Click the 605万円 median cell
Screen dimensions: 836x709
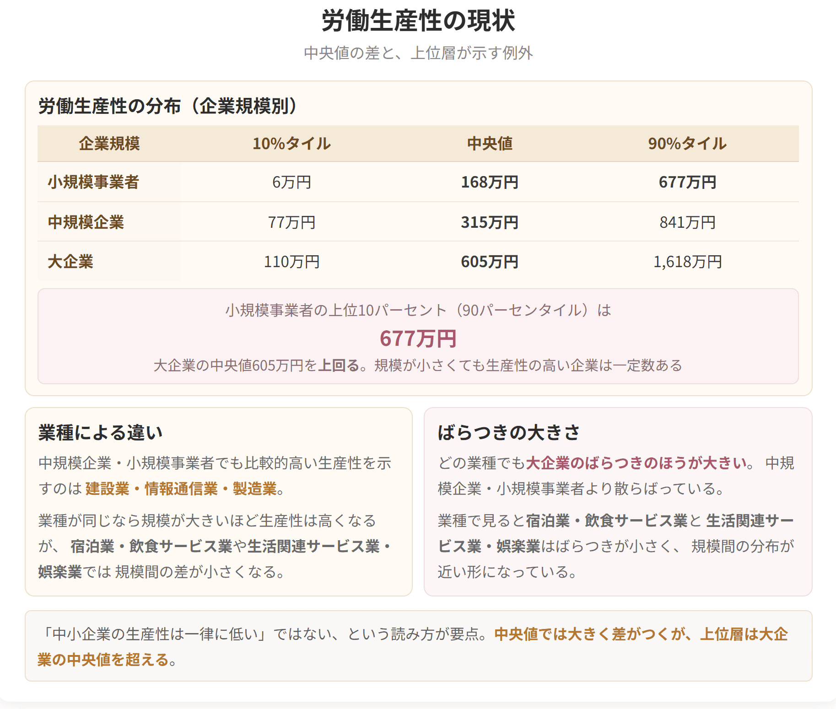click(x=490, y=262)
